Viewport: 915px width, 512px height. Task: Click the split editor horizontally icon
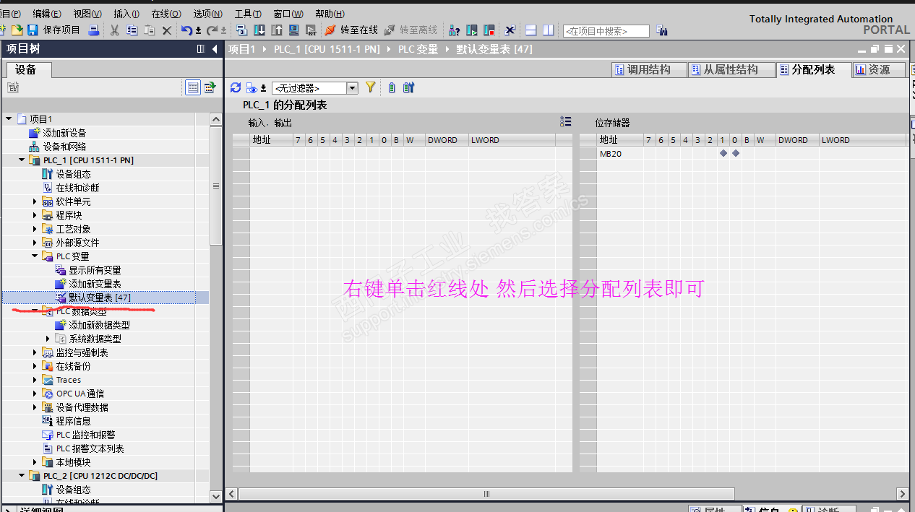(x=531, y=30)
